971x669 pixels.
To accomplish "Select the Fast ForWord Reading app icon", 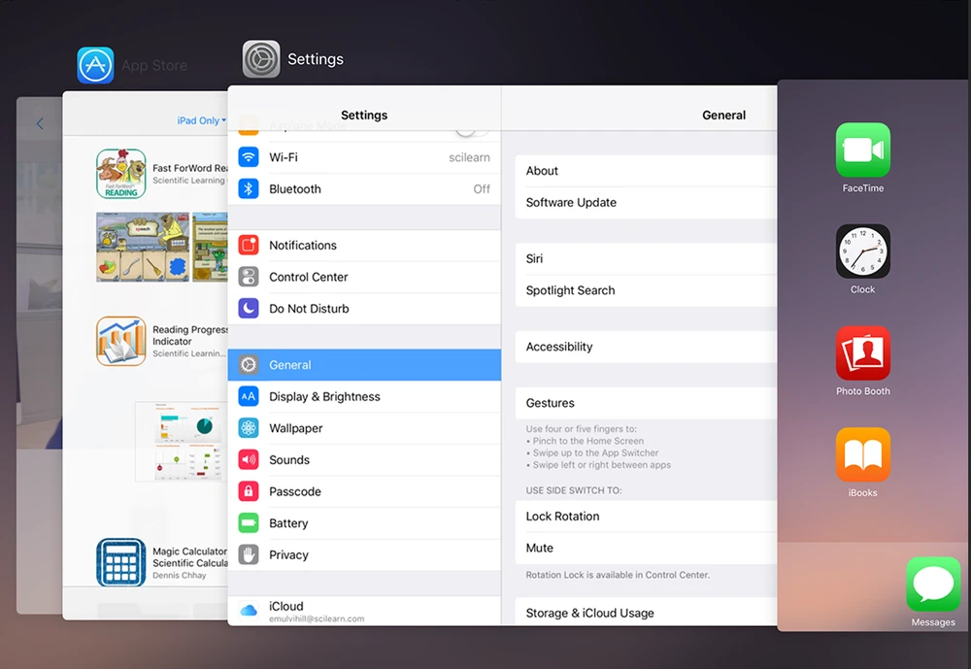I will 121,174.
